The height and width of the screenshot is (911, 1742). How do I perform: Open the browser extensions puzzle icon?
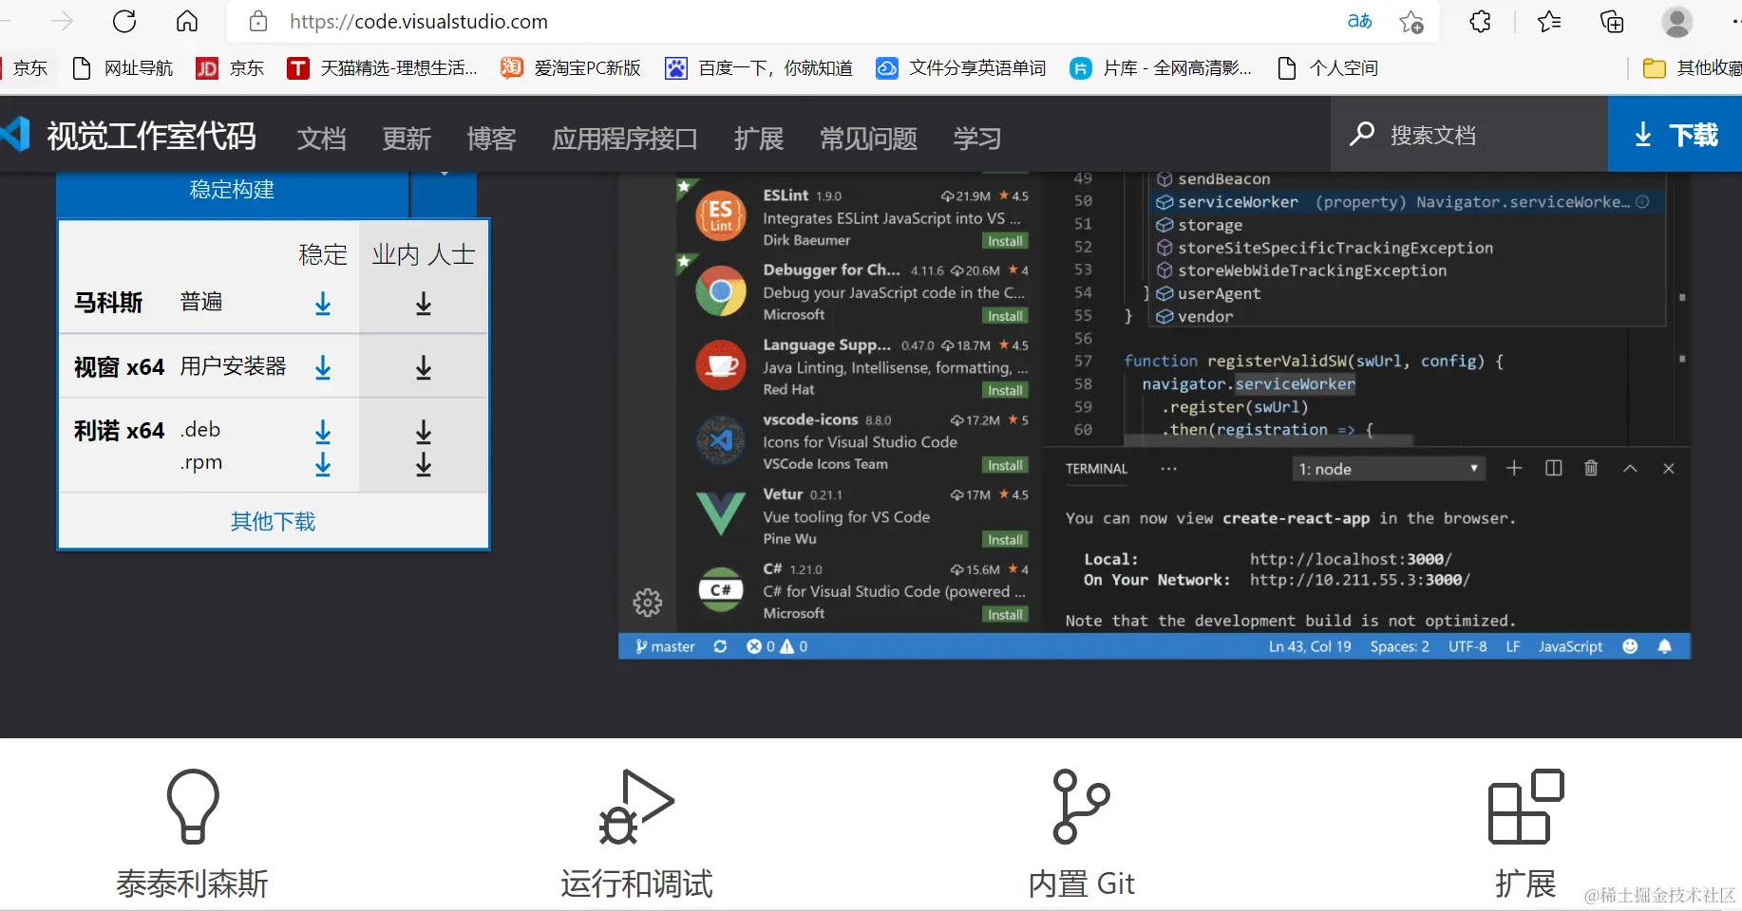[1480, 21]
